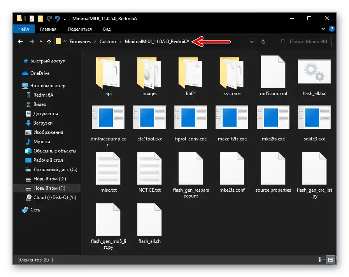Screen dimensions: 349x277
Task: Open the Файл menu
Action: (23, 29)
